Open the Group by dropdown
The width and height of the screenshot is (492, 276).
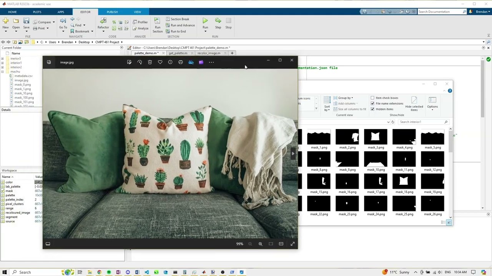(345, 98)
